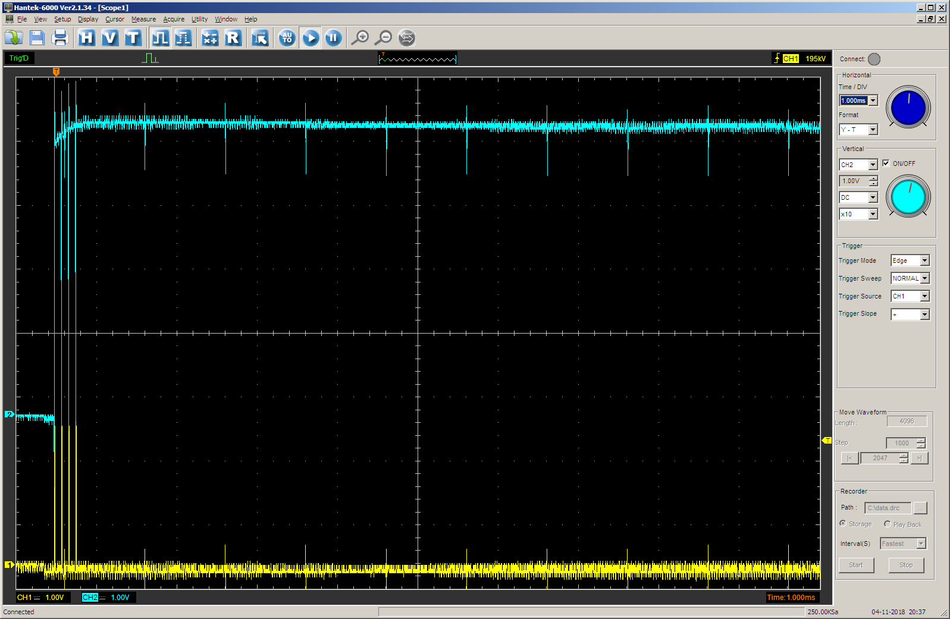950x619 pixels.
Task: Click the Math operations icon
Action: (210, 38)
